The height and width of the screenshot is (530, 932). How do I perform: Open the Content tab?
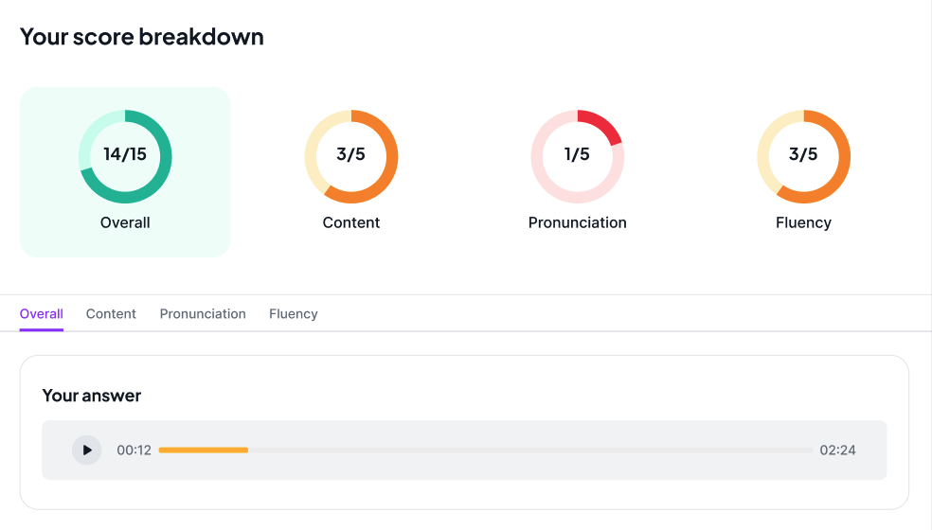tap(111, 314)
